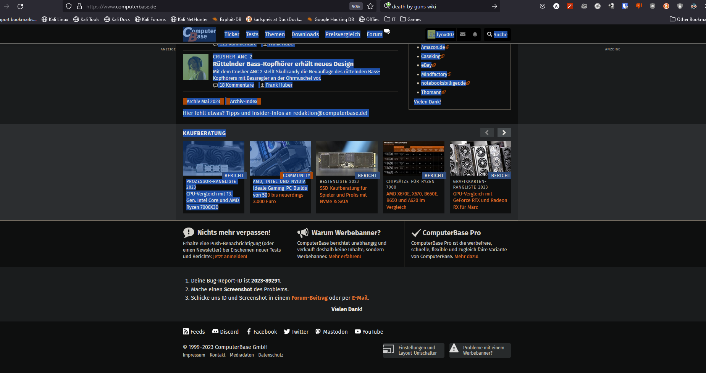Click Mehr erfahren link
The height and width of the screenshot is (373, 706).
point(345,257)
